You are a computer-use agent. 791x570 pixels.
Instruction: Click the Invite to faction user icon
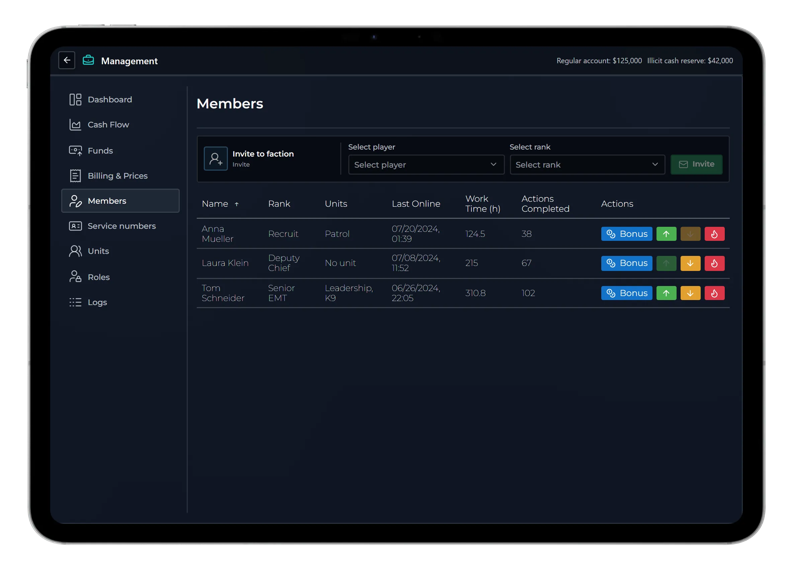215,159
